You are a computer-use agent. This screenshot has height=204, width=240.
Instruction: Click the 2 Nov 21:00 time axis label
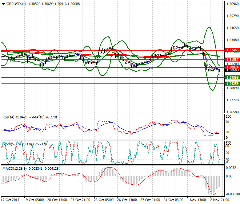[x=220, y=200]
